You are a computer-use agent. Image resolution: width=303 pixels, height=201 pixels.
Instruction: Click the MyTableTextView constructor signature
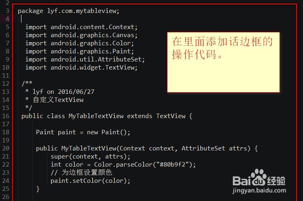click(147, 148)
